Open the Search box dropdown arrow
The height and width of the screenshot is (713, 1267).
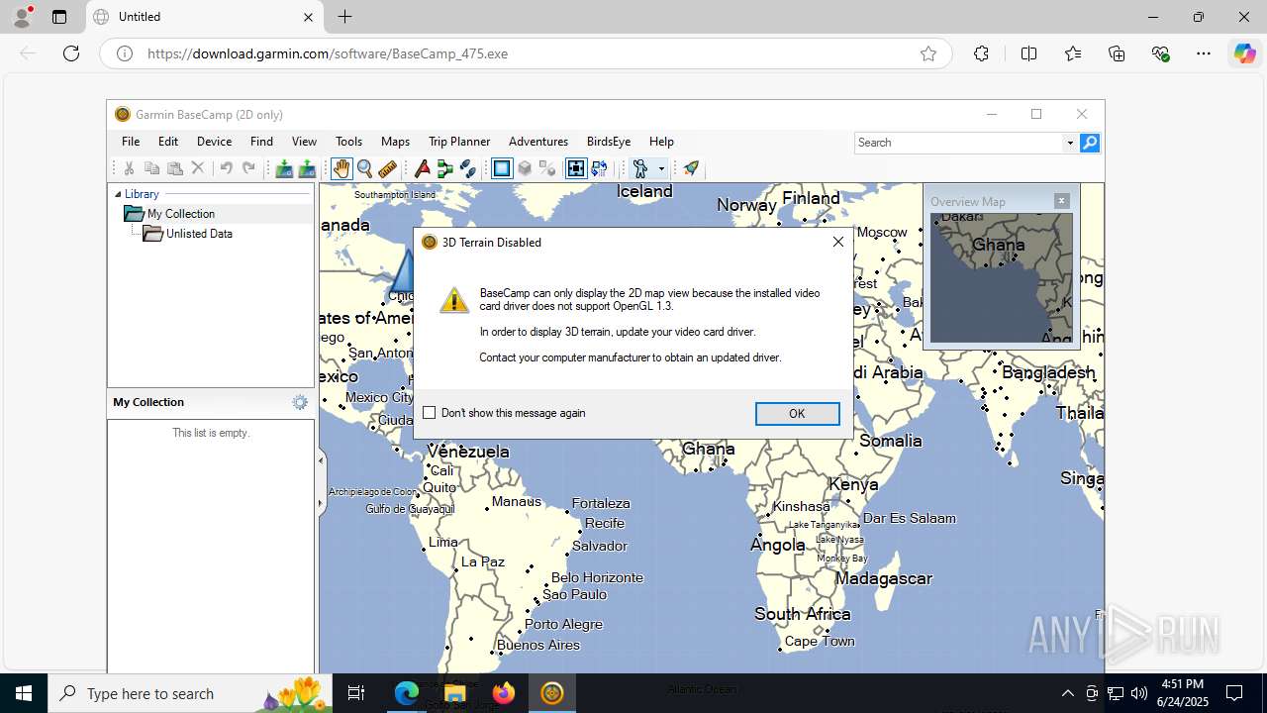click(1070, 143)
